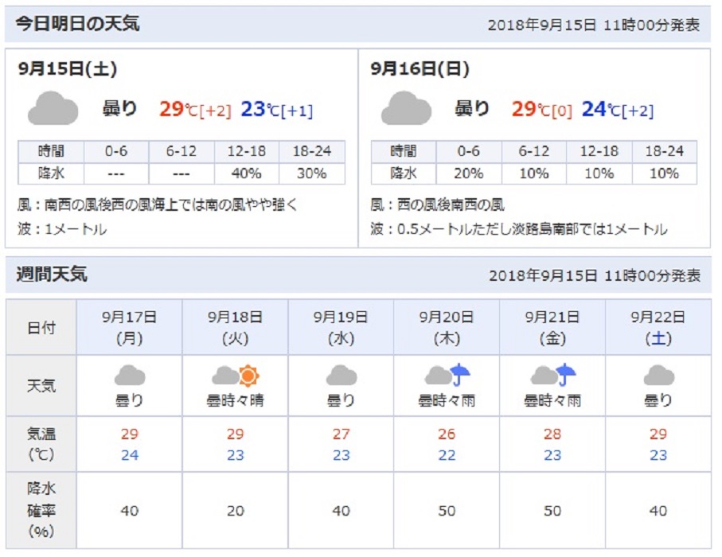Click tomorrow's low temperature 24℃[+2]
The width and height of the screenshot is (722, 557).
click(618, 109)
